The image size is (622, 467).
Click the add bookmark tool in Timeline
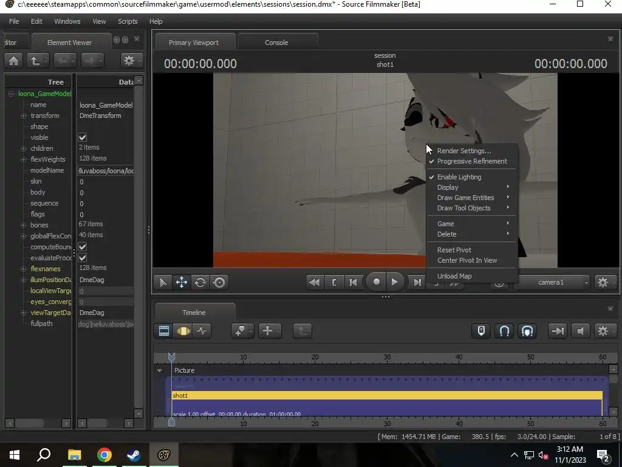click(x=242, y=331)
